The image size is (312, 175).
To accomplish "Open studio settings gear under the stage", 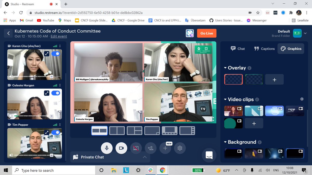I will click(x=180, y=148).
